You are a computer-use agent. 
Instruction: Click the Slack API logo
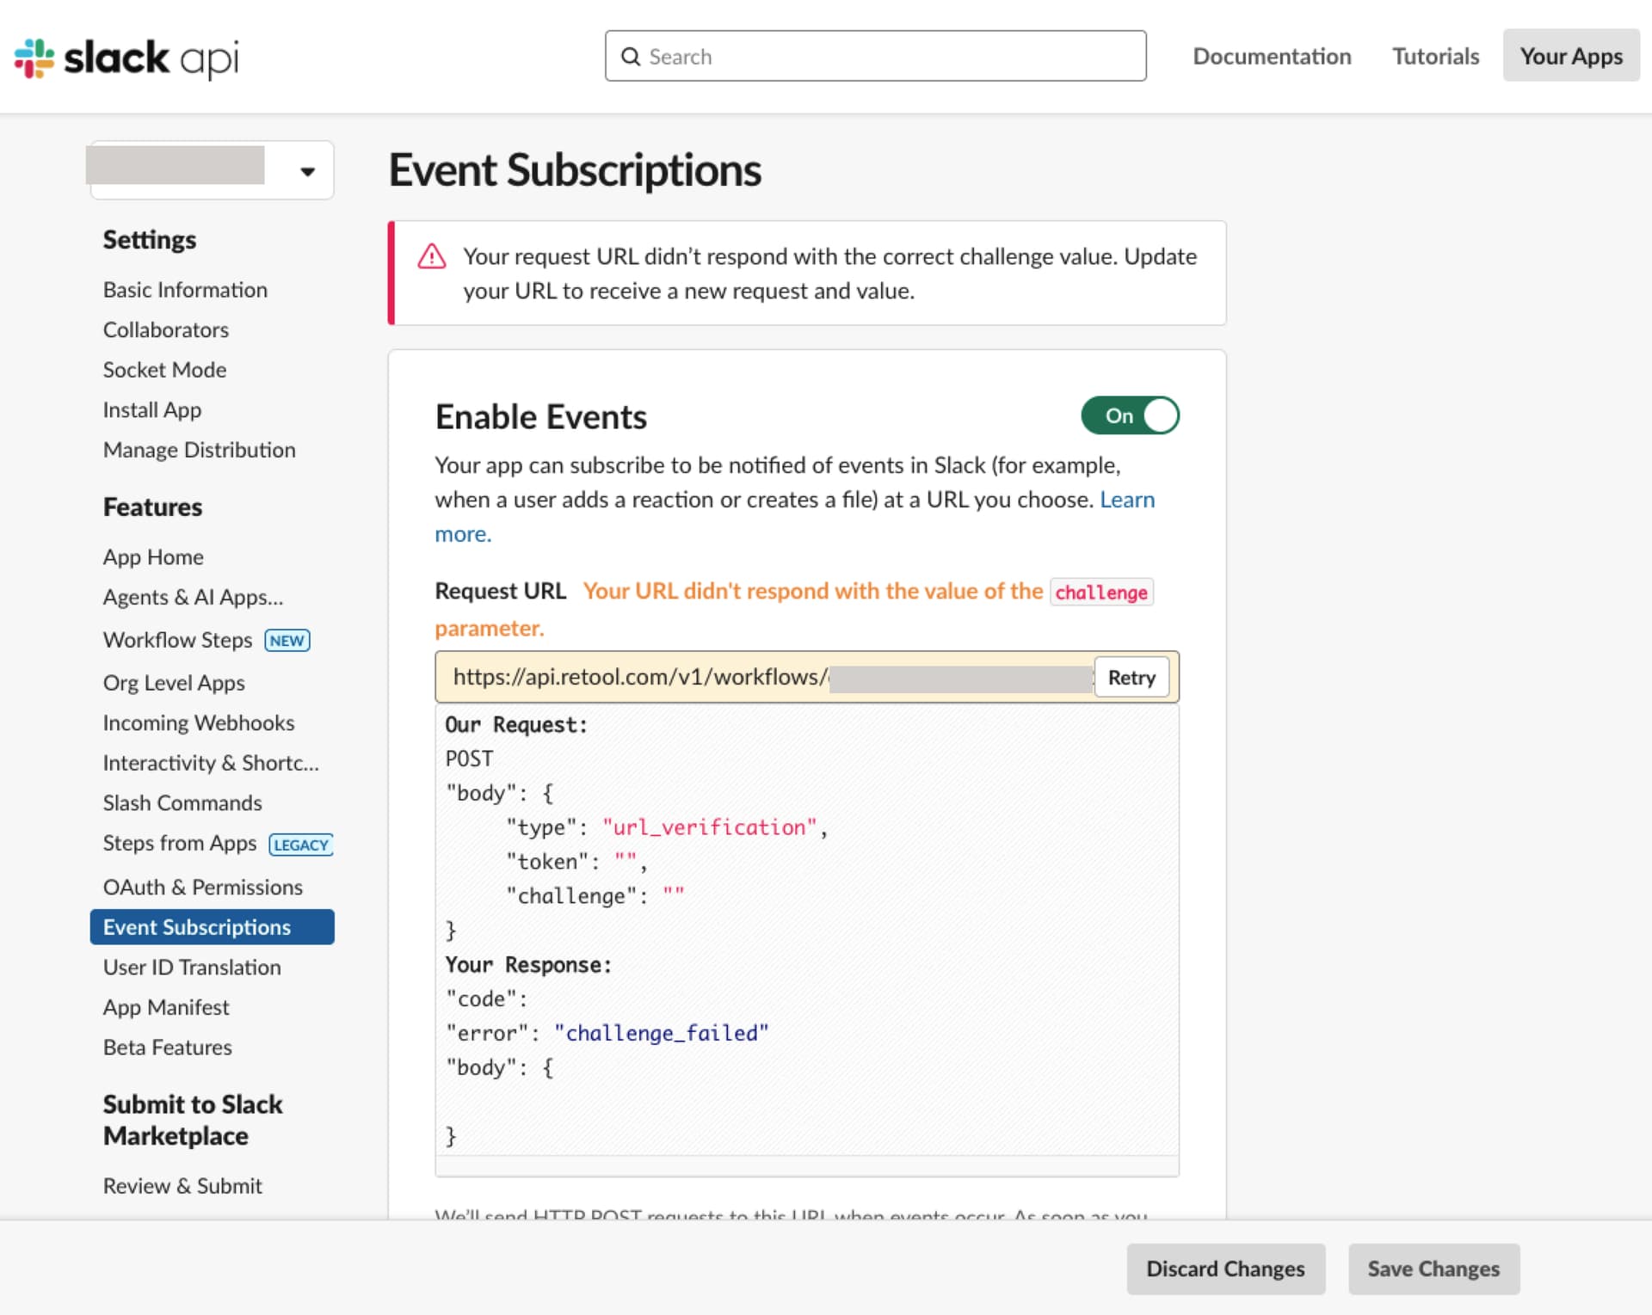pyautogui.click(x=126, y=58)
